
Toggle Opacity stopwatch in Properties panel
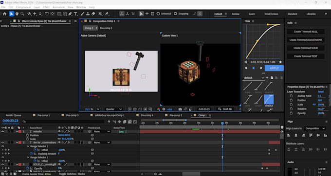click(x=291, y=113)
